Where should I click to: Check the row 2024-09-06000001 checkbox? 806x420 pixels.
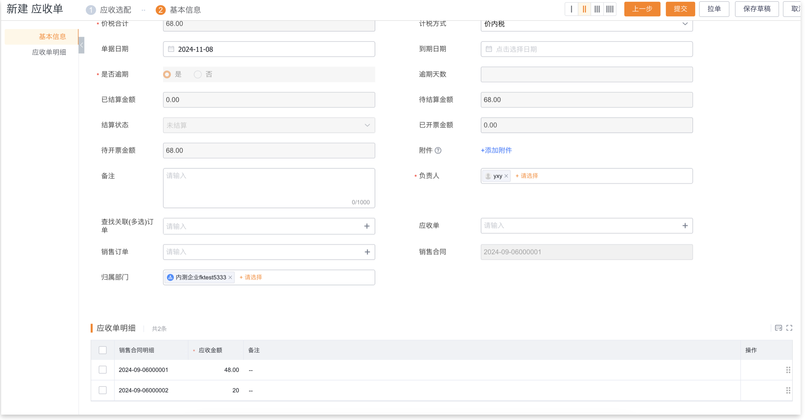(x=103, y=370)
